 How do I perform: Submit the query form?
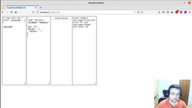click(61, 18)
